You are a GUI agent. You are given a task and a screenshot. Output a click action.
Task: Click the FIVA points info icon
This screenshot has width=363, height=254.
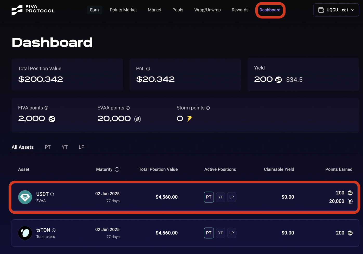click(x=47, y=108)
